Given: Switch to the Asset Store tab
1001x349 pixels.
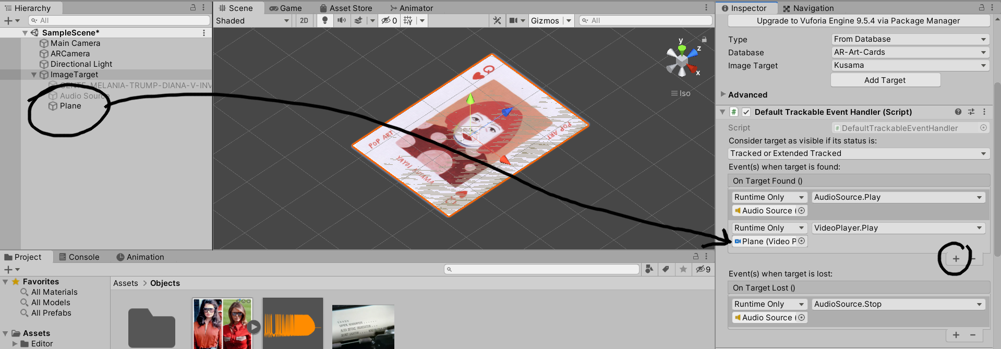Looking at the screenshot, I should click(x=346, y=8).
